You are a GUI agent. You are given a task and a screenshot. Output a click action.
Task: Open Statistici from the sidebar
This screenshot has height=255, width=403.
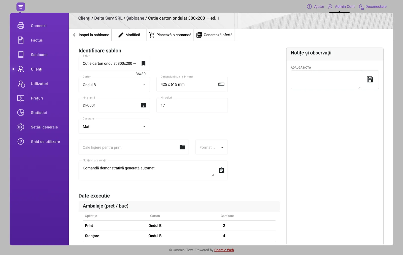pos(39,113)
